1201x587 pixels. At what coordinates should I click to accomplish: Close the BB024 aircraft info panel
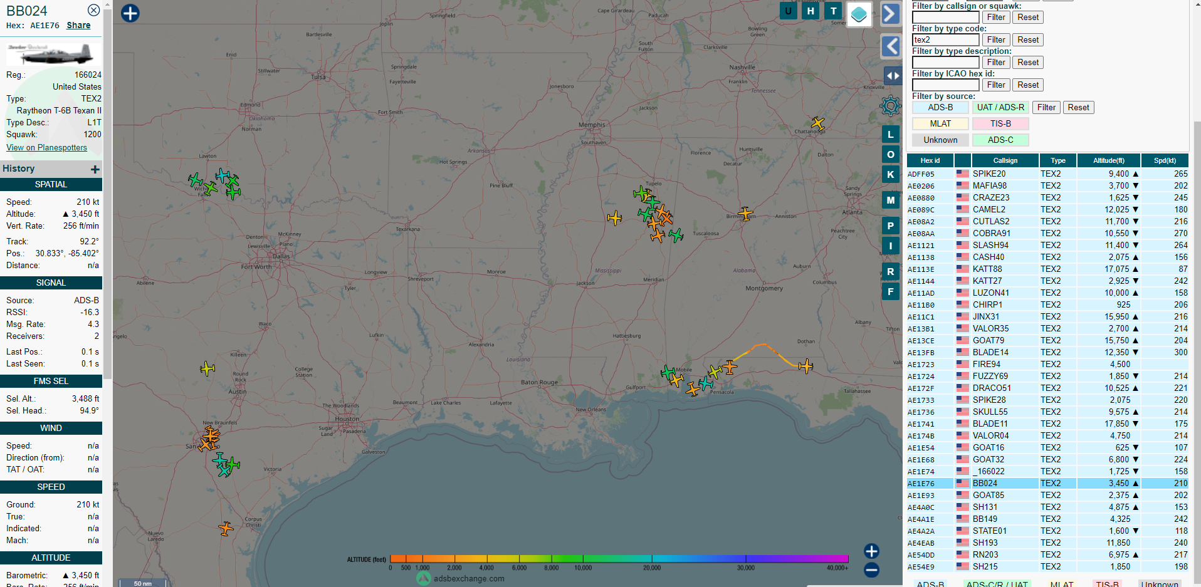click(93, 10)
